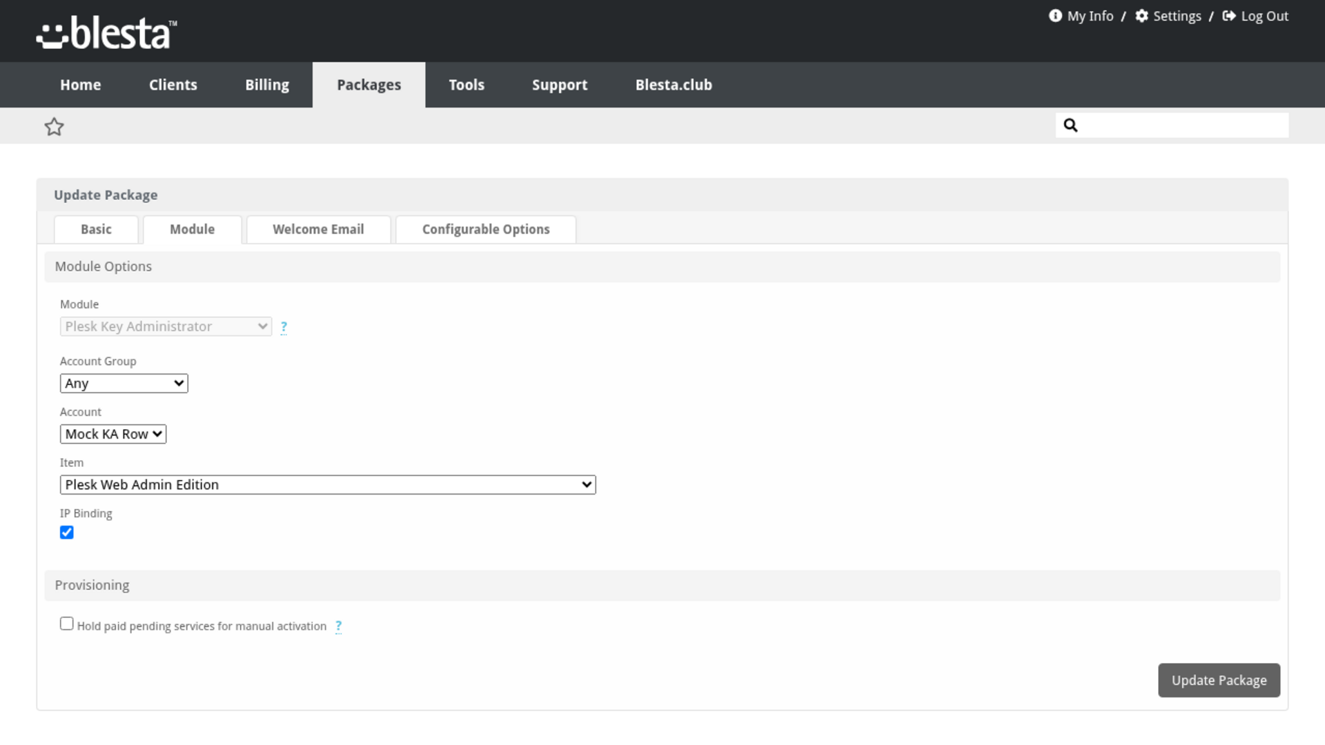
Task: Open the Billing menu
Action: [267, 85]
